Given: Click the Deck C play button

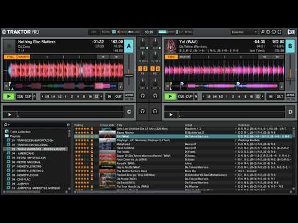Looking at the screenshot, I should [10, 115].
